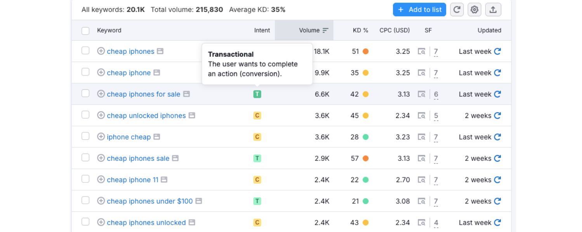
Task: Select all keywords with the header checkbox
Action: [85, 31]
